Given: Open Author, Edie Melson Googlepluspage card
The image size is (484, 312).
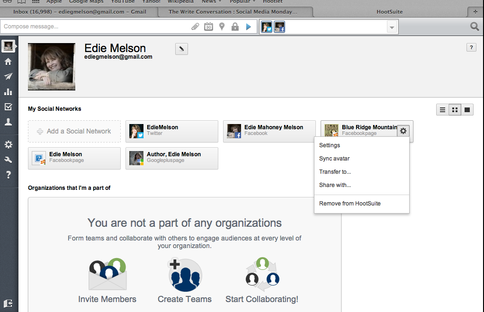Looking at the screenshot, I should tap(172, 158).
